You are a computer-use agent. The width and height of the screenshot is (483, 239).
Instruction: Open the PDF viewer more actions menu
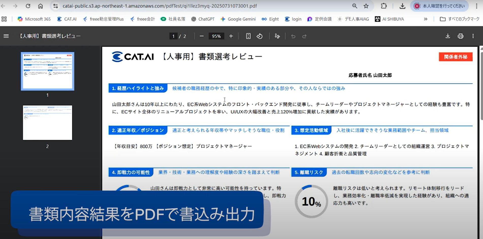tap(473, 36)
